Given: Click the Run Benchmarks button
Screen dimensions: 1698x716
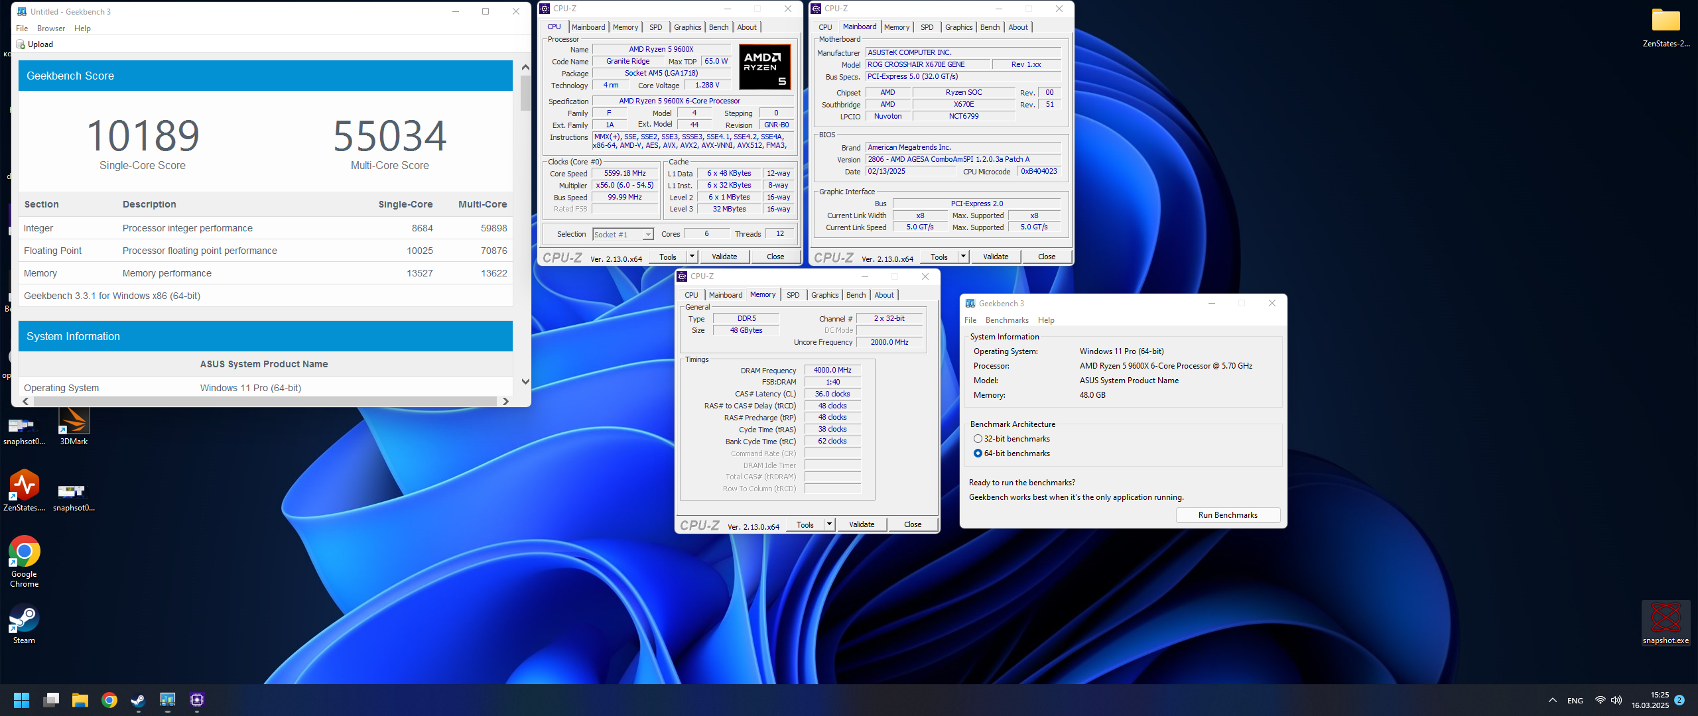Looking at the screenshot, I should (x=1228, y=515).
